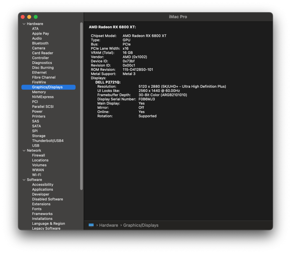Click the 30-Bit Color framebuffer value
Image resolution: width=291 pixels, height=254 pixels.
click(x=163, y=95)
